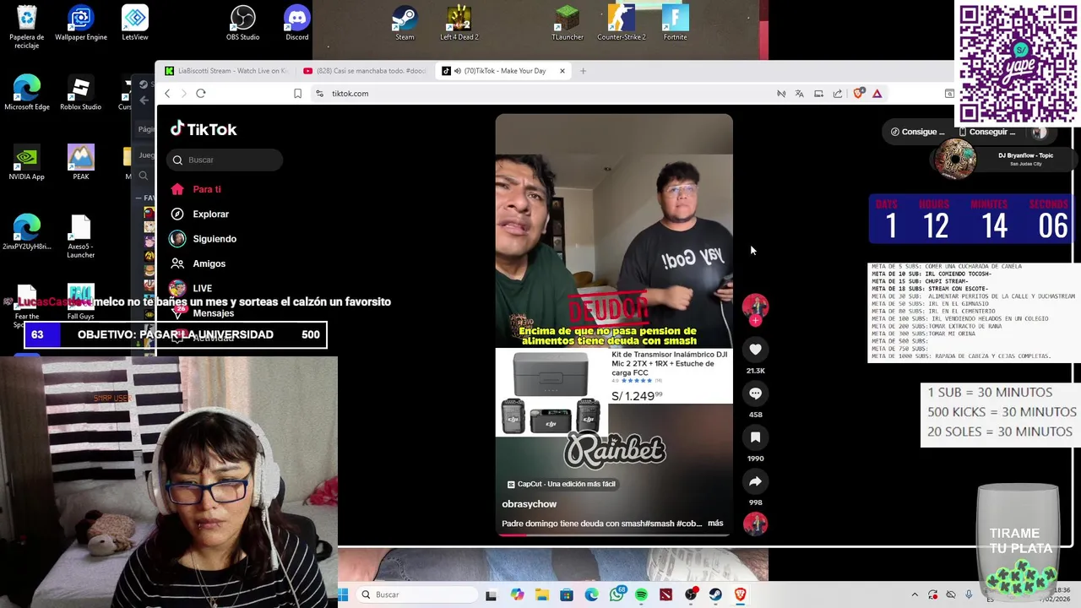
Task: Open LetsView desktop icon
Action: [x=135, y=23]
